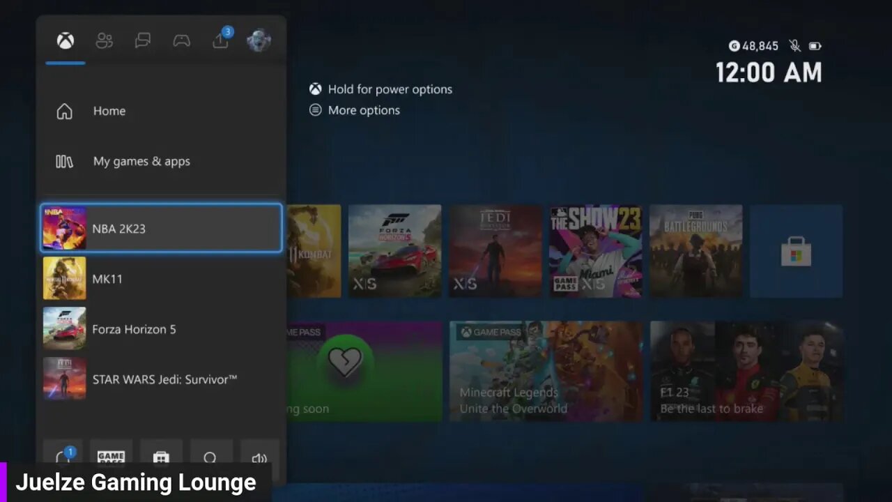Open My games & apps
The image size is (892, 502).
[x=161, y=161]
